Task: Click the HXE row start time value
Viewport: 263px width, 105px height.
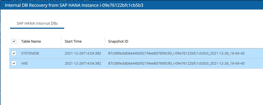Action: 83,63
